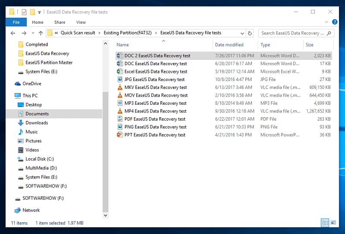Sort files by Date modified column
The width and height of the screenshot is (345, 234).
pos(229,45)
